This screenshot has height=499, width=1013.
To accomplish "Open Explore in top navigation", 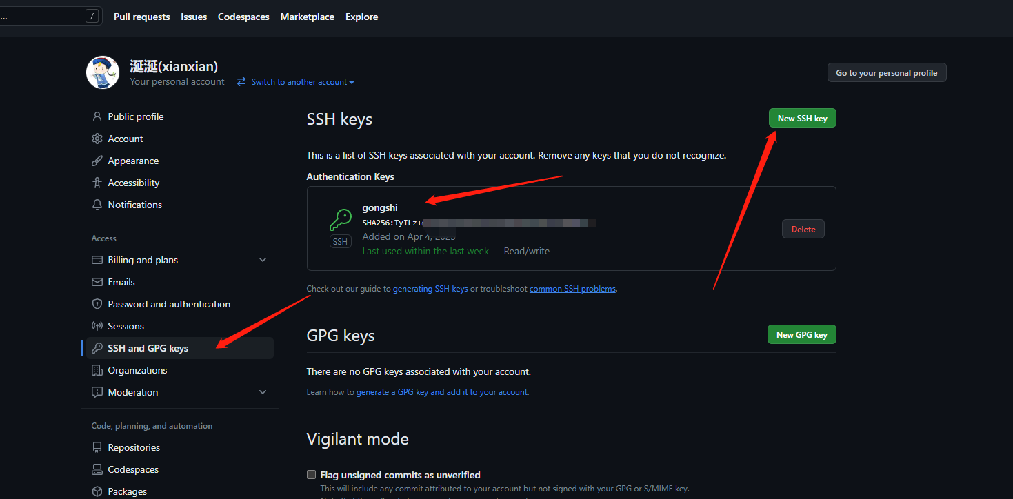I will pos(362,17).
